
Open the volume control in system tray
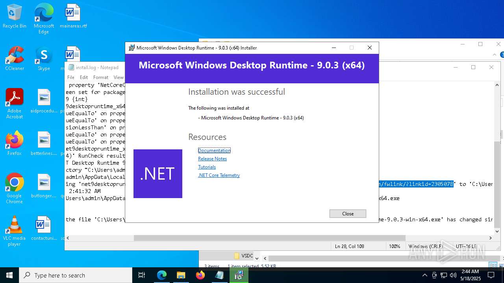[453, 275]
